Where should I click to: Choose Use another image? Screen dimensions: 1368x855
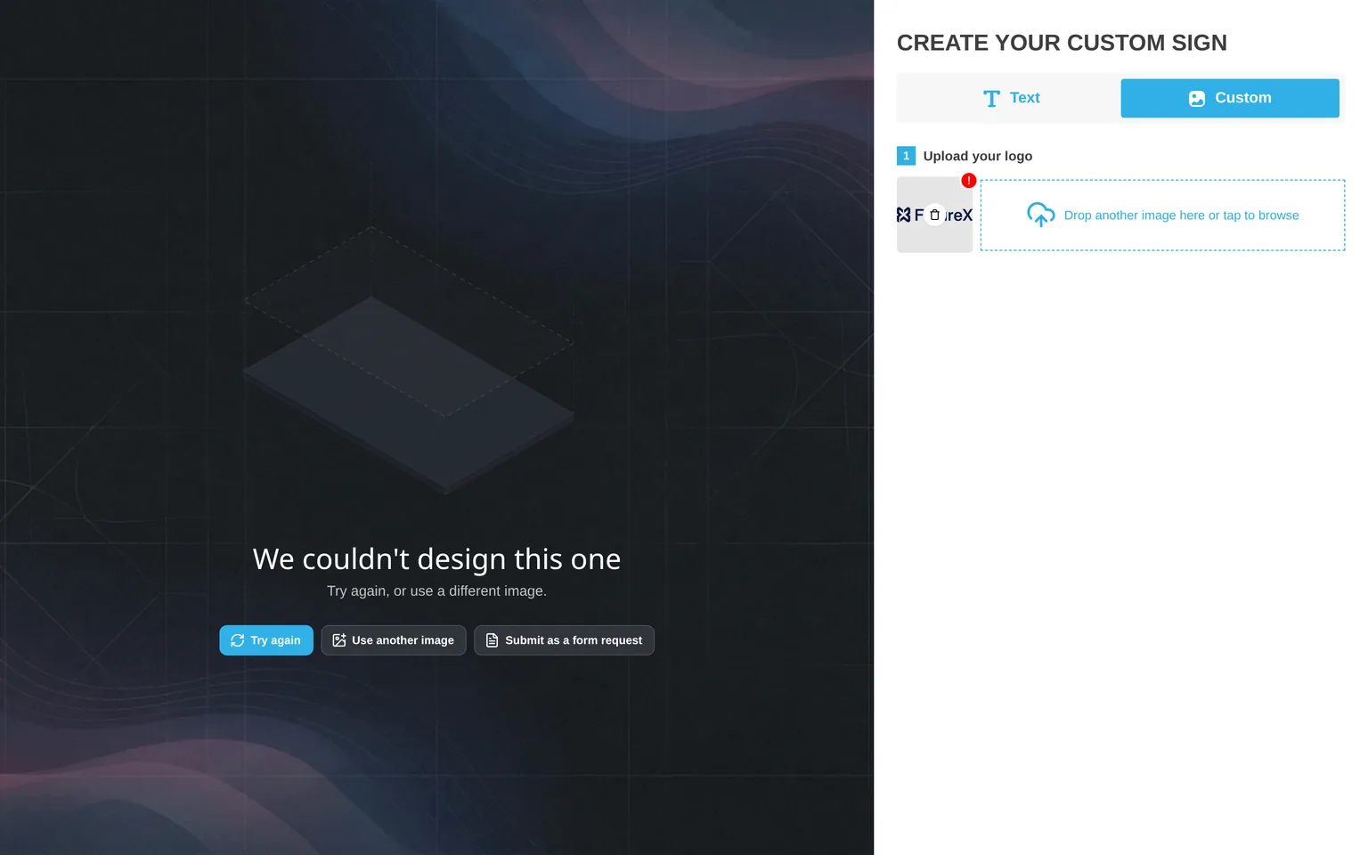[x=394, y=640]
